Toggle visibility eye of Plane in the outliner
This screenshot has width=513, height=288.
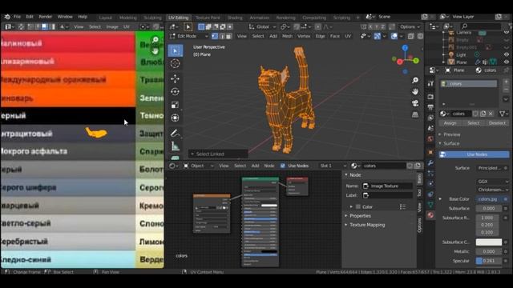pos(507,62)
